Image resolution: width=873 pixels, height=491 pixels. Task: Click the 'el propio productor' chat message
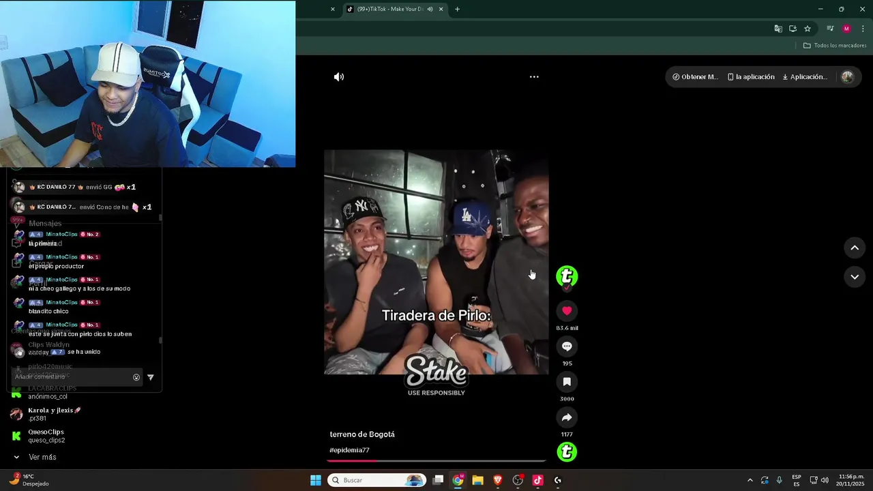[56, 267]
